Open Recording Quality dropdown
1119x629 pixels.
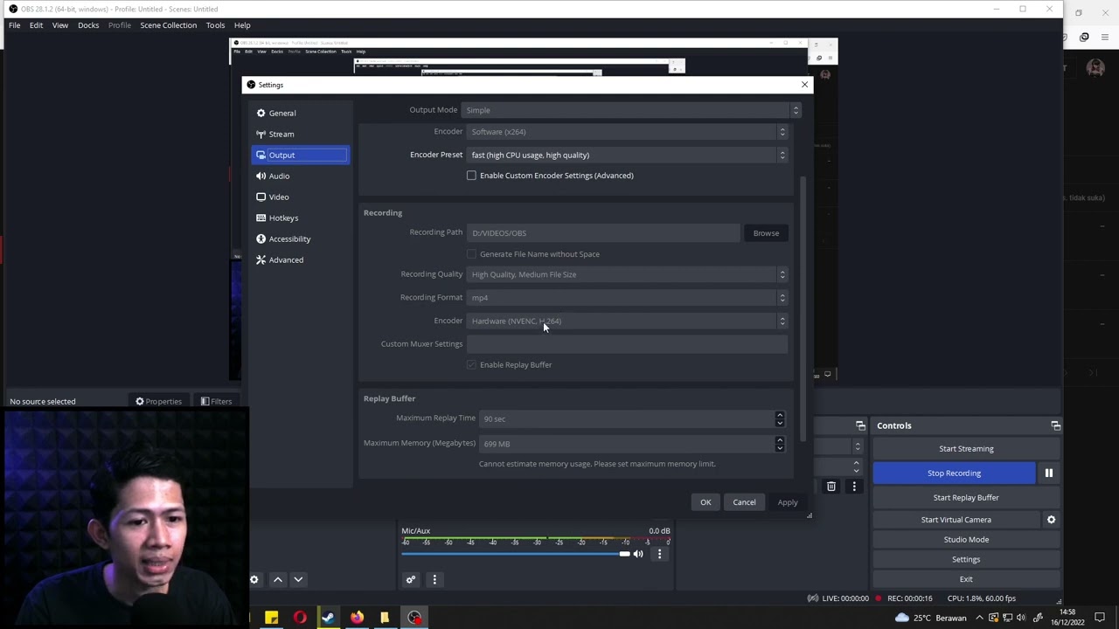[627, 274]
